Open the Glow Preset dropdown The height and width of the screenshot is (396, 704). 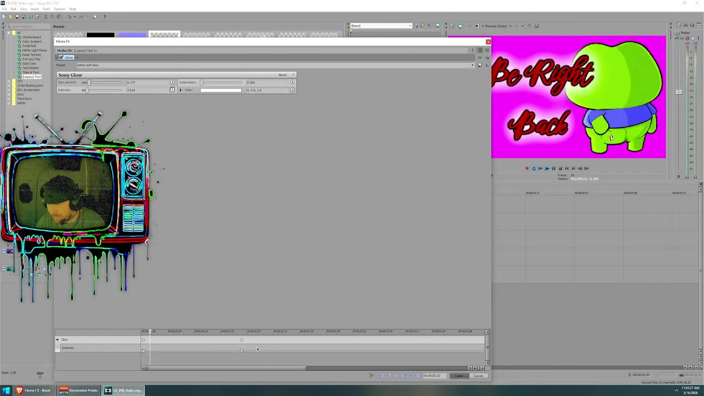(472, 65)
